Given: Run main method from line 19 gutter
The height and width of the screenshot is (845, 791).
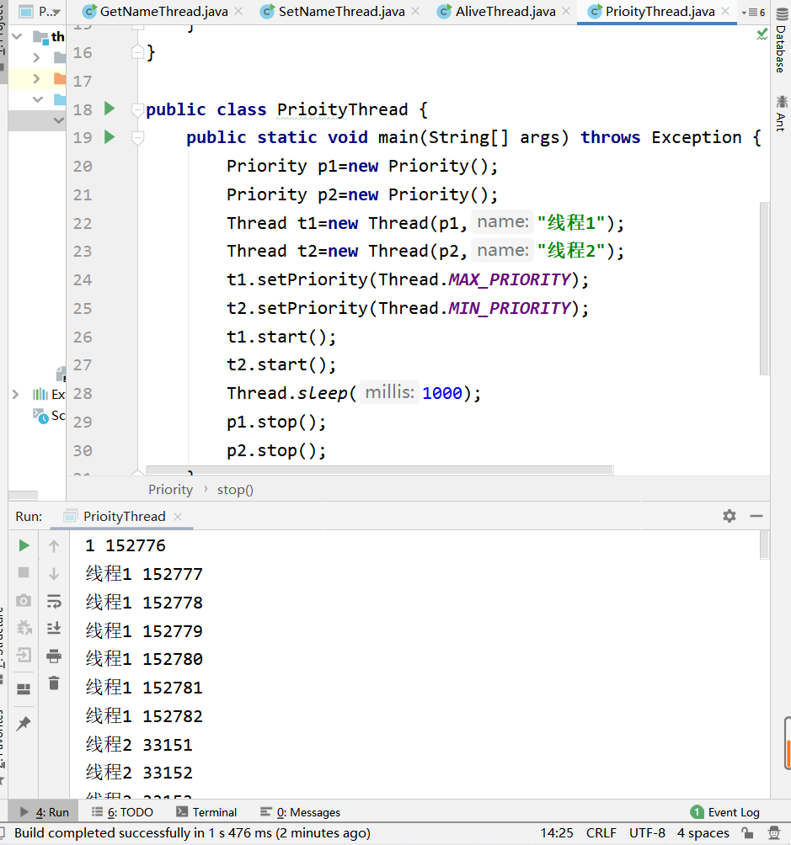Looking at the screenshot, I should tap(110, 137).
